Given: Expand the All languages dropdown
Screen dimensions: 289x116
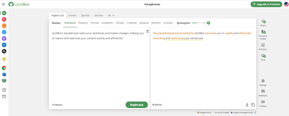Looking at the screenshot, I should (111, 15).
